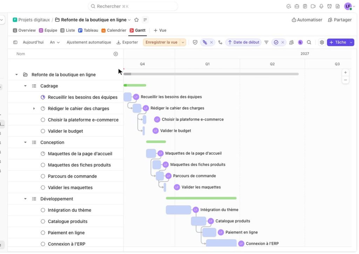
Task: Open Enregistrer la vue dropdown arrow
Action: click(183, 42)
